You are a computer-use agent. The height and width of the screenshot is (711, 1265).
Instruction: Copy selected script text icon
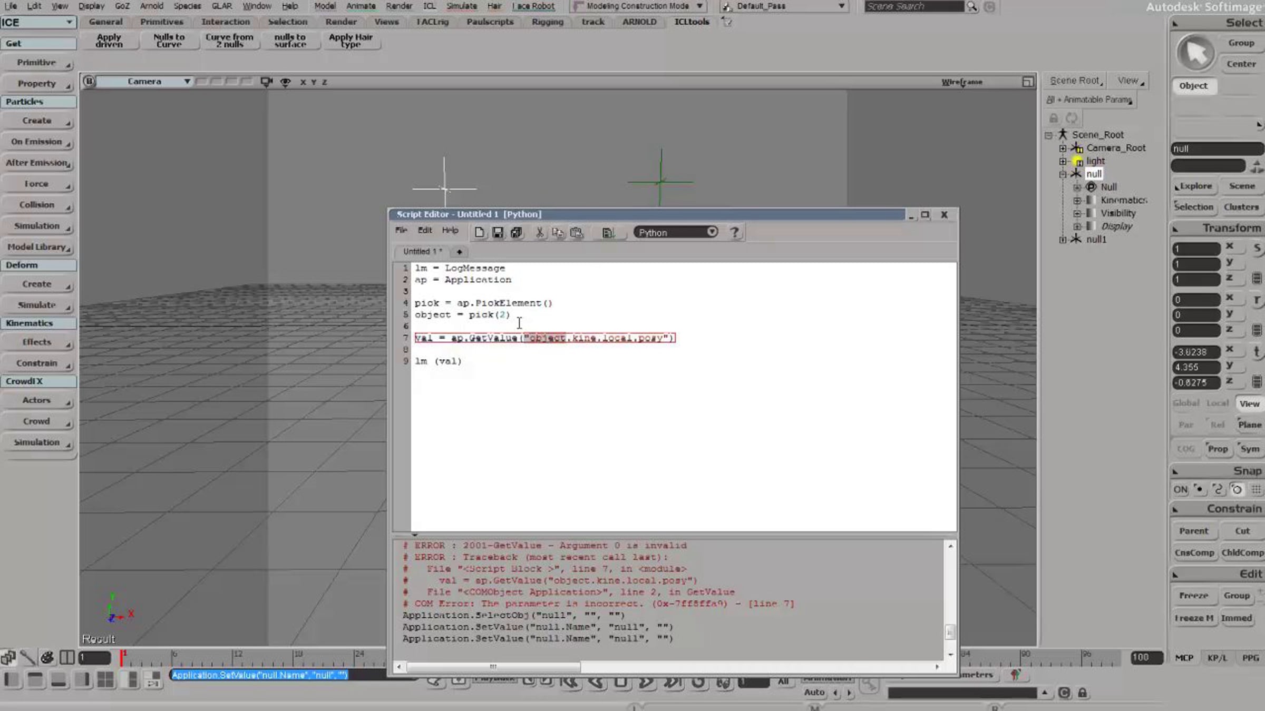pos(558,232)
